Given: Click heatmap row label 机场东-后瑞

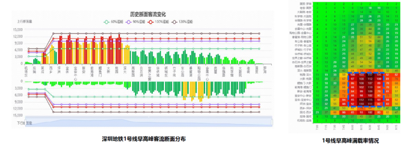Looking at the screenshot, I should click(304, 121).
